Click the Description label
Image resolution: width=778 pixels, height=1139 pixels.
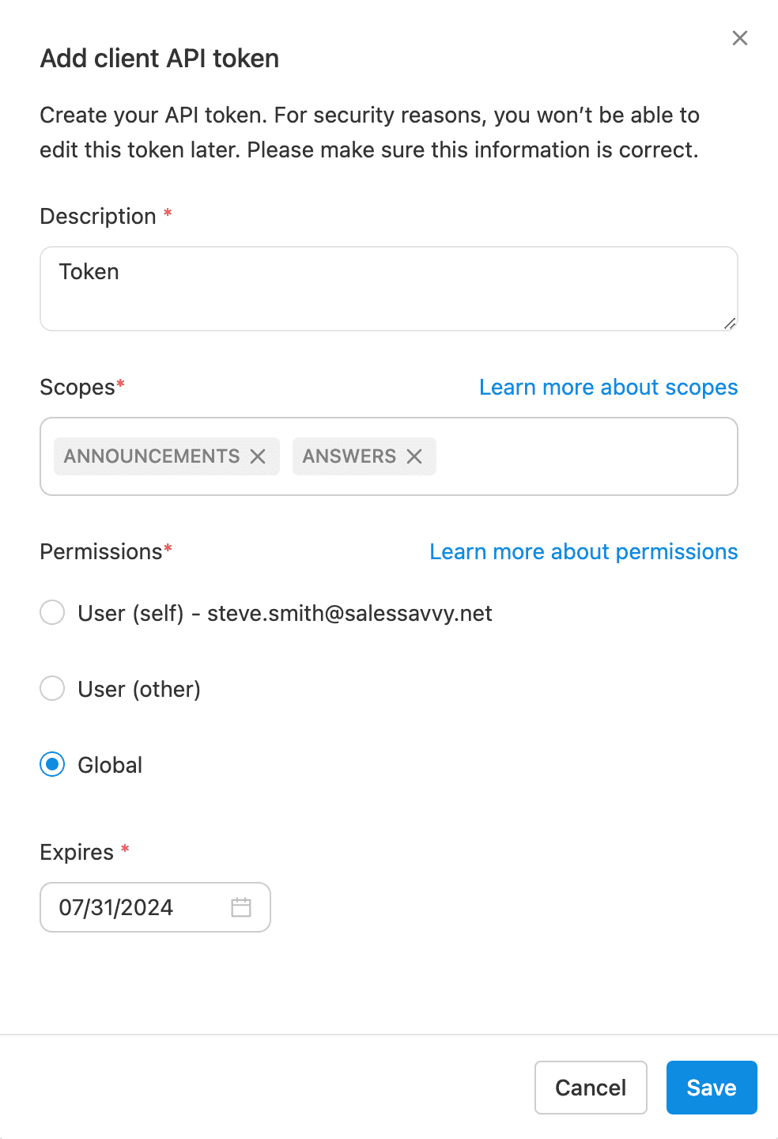pos(96,216)
